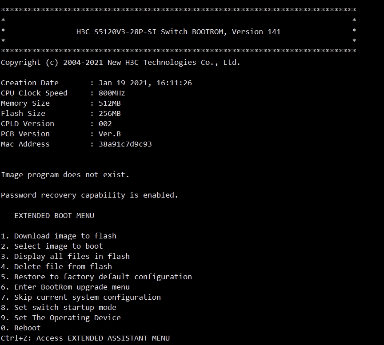Screen dimensions: 384x345
Task: Click the "Image program does not exist" message
Action: coord(65,174)
